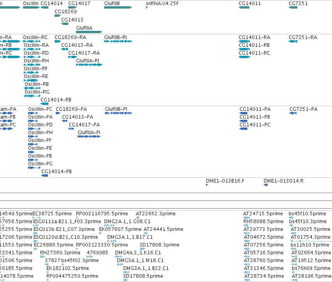Viewport: 332px width, 282px height.
Task: Select the Oscillin-RG transcript
Action: coord(37,92)
